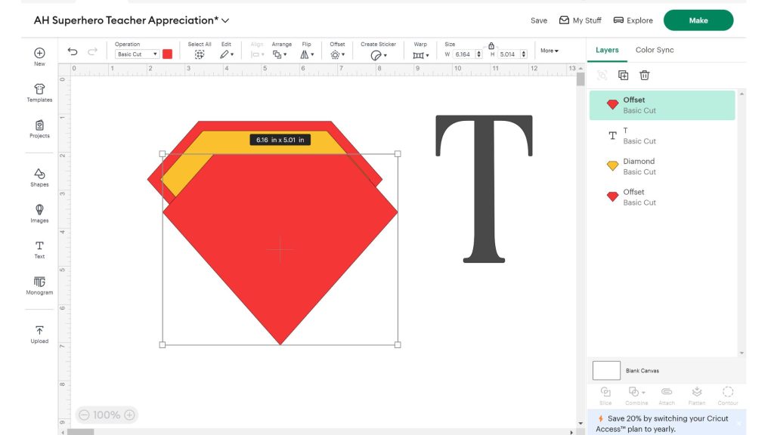Zoom out the canvas
774x435 pixels.
(x=85, y=415)
